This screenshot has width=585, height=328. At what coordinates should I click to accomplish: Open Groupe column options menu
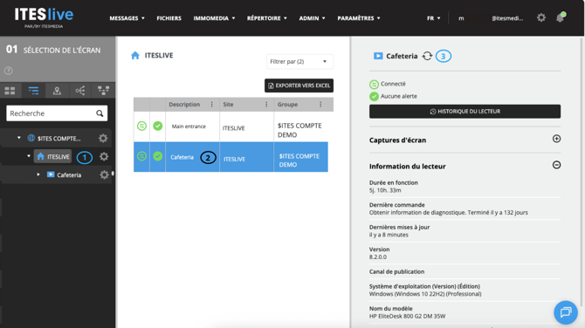point(320,105)
